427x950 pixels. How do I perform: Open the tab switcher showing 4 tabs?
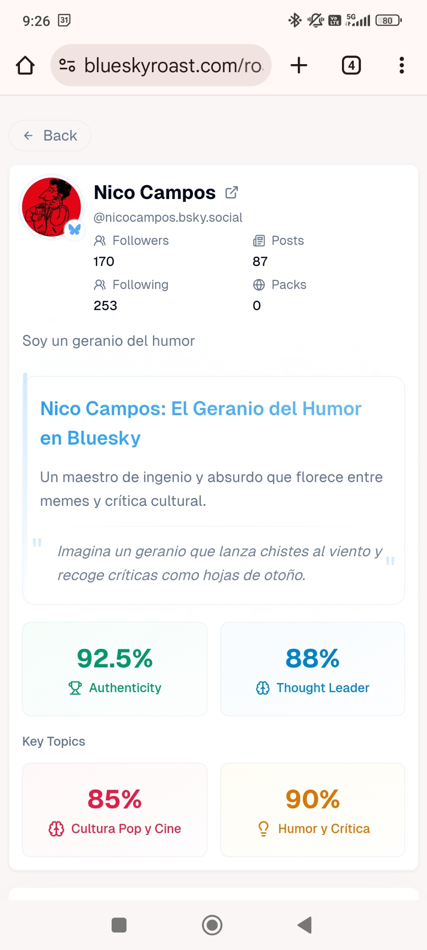(x=351, y=66)
